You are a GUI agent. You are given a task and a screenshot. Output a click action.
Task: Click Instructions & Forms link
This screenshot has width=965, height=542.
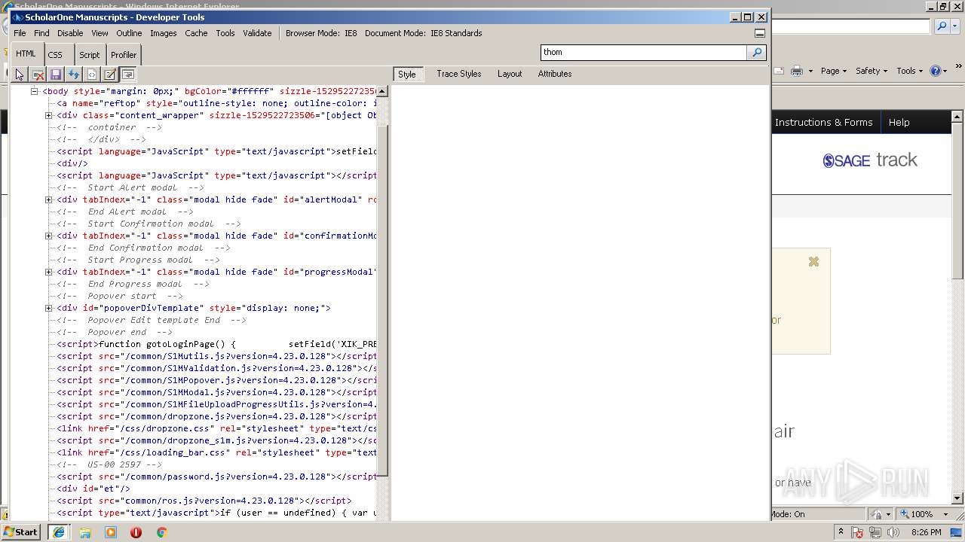pyautogui.click(x=823, y=123)
